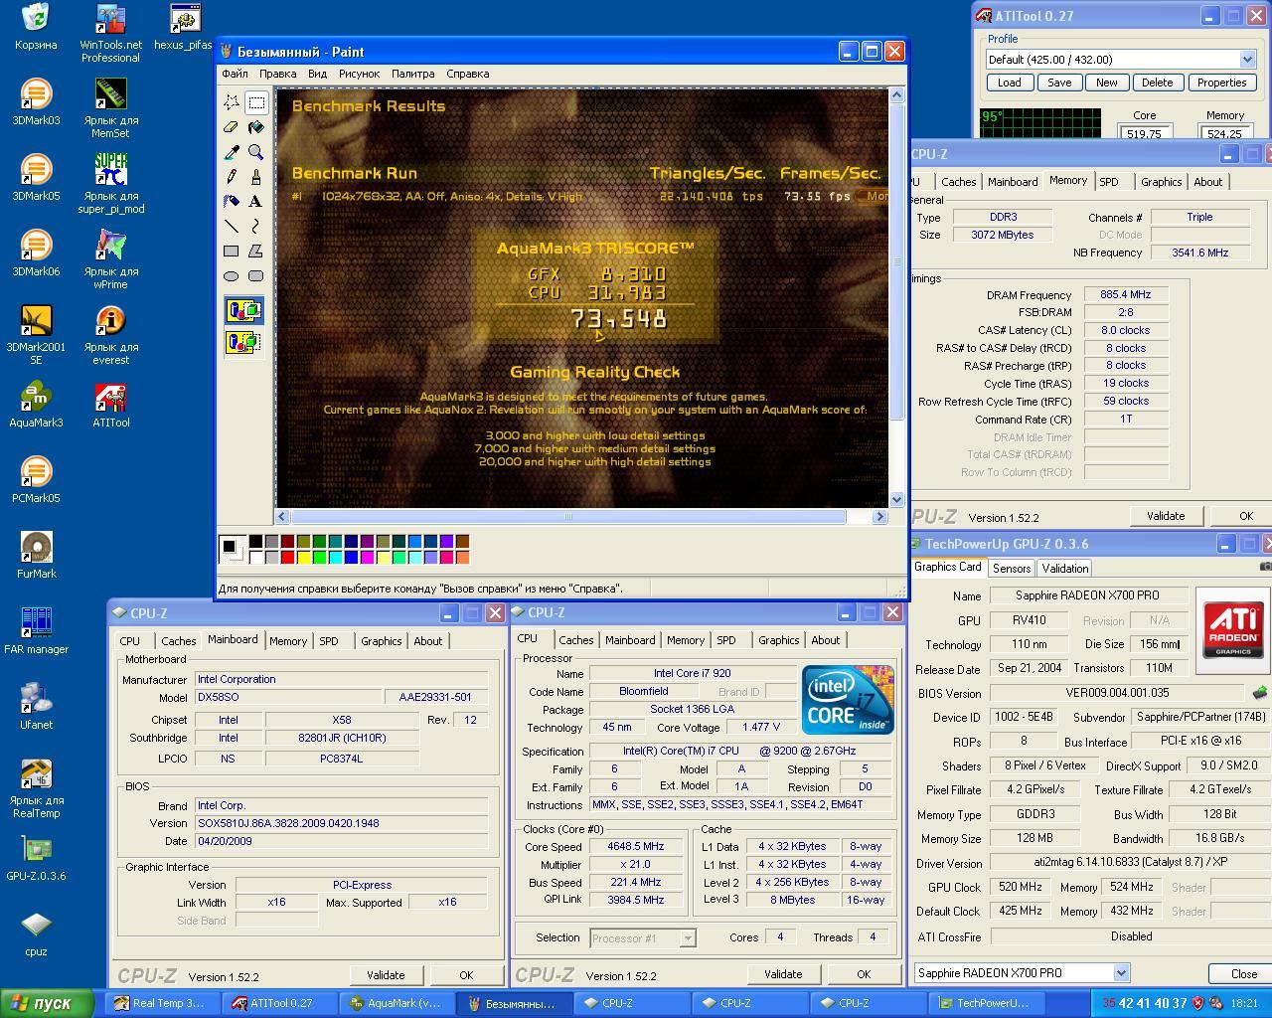Pick the bright red color swatch
The width and height of the screenshot is (1272, 1018).
coord(287,557)
